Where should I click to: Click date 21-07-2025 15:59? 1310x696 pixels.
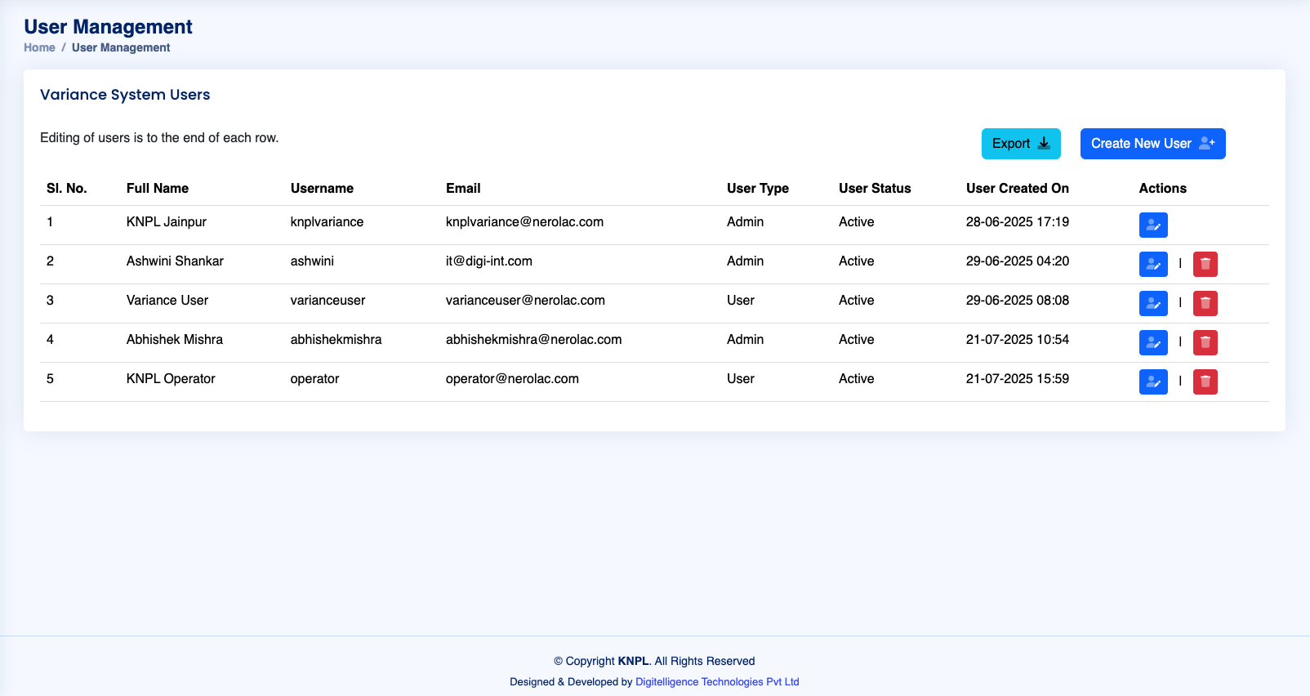(1018, 379)
